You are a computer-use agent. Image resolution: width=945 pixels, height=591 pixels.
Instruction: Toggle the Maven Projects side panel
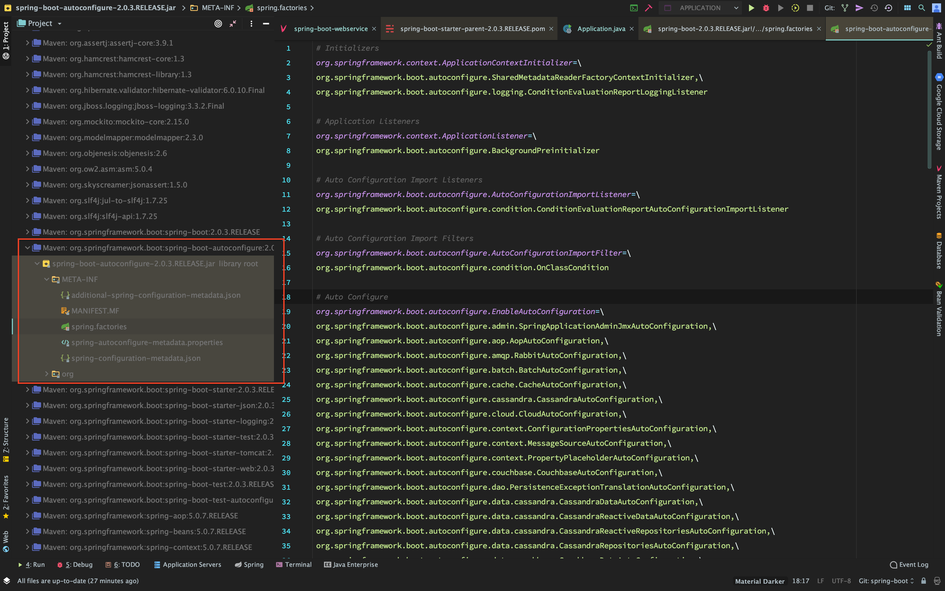[x=939, y=192]
